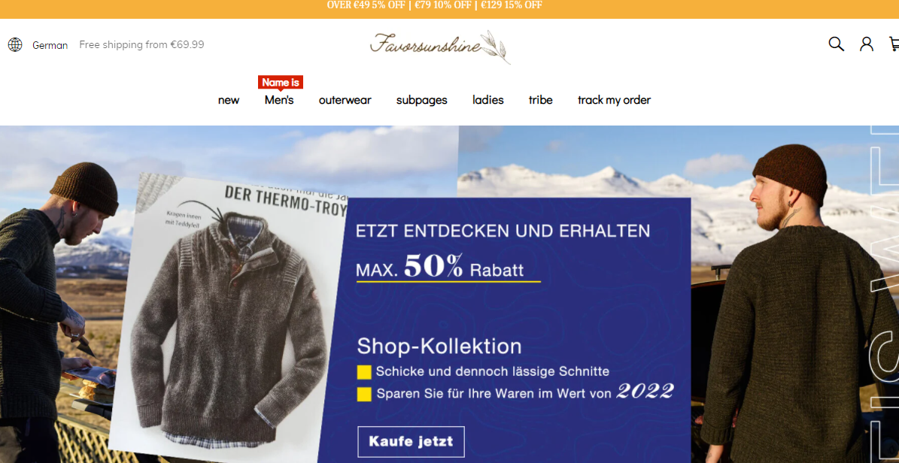Open the 'new' menu item
Screen dimensions: 899x463
tap(229, 100)
